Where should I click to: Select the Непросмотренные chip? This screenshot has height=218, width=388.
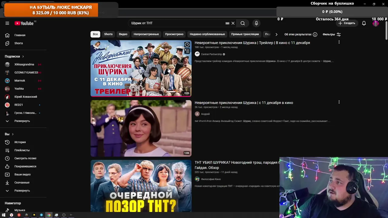[x=146, y=34]
